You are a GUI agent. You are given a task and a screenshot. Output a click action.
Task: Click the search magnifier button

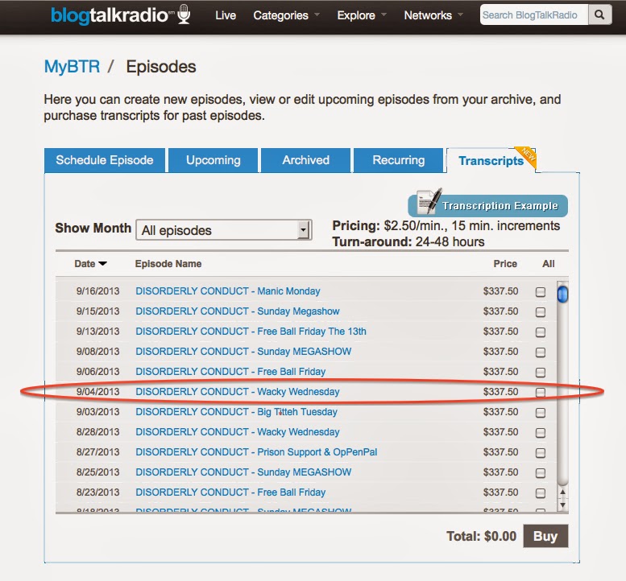[599, 14]
